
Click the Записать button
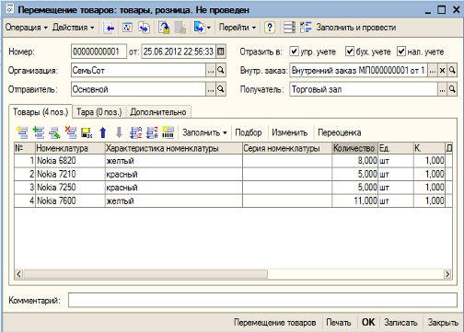[x=400, y=323]
